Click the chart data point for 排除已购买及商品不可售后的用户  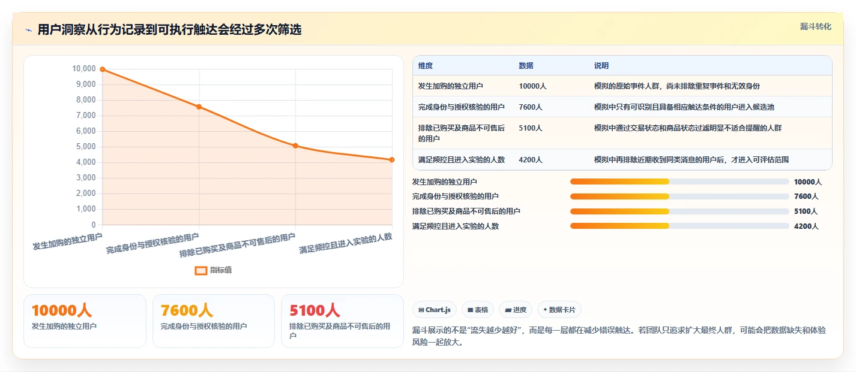point(295,146)
